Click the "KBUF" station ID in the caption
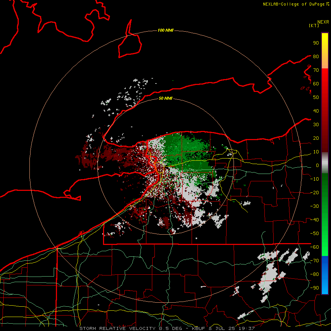Image resolution: width=331 pixels, height=331 pixels. tap(199, 328)
